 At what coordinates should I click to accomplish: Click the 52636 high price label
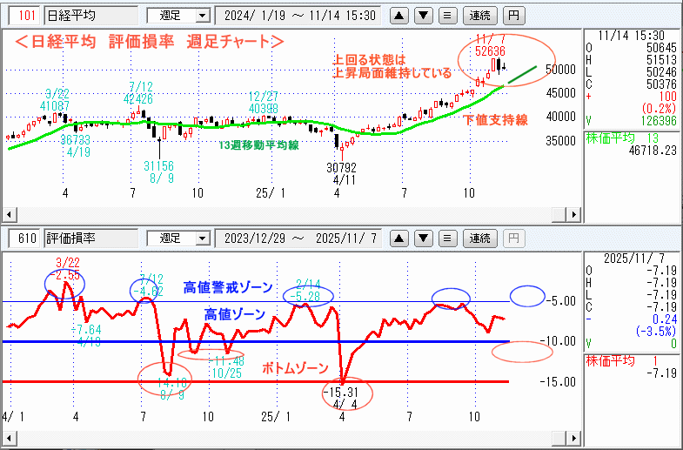coord(490,51)
